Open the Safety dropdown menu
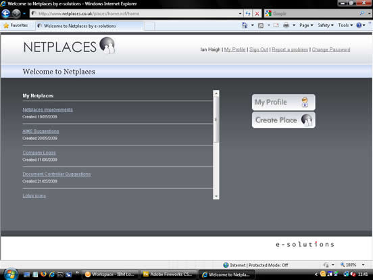Viewport: 373px width, 280px height. (x=326, y=25)
